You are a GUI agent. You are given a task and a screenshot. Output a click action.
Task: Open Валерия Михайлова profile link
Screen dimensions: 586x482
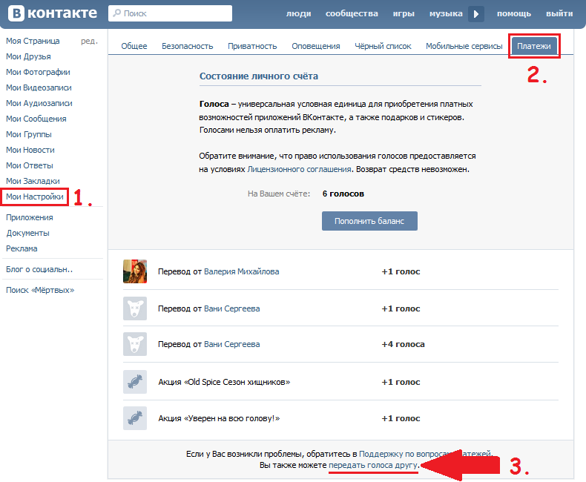(241, 271)
